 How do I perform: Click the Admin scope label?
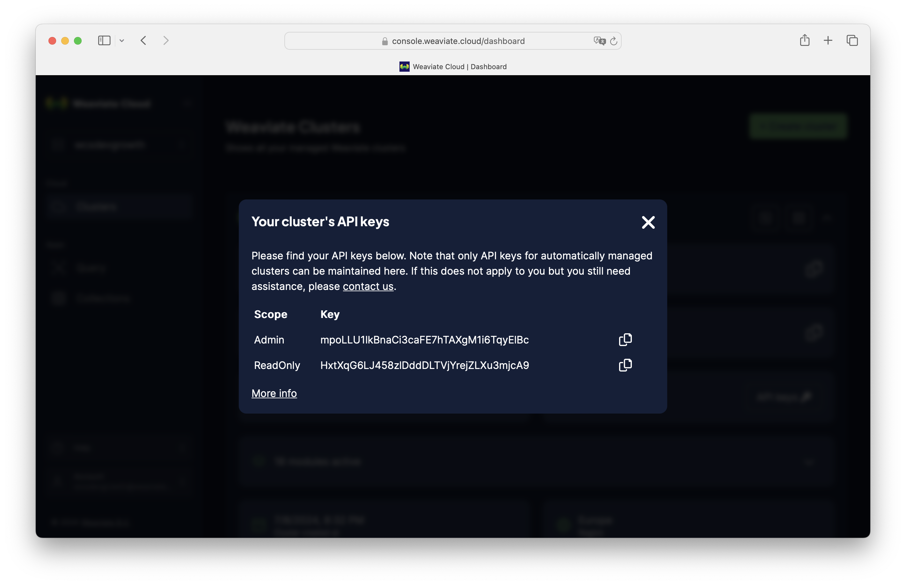coord(269,340)
